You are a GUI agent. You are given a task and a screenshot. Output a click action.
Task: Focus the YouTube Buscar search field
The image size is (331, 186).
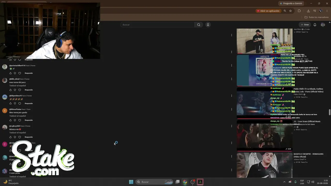point(157,25)
